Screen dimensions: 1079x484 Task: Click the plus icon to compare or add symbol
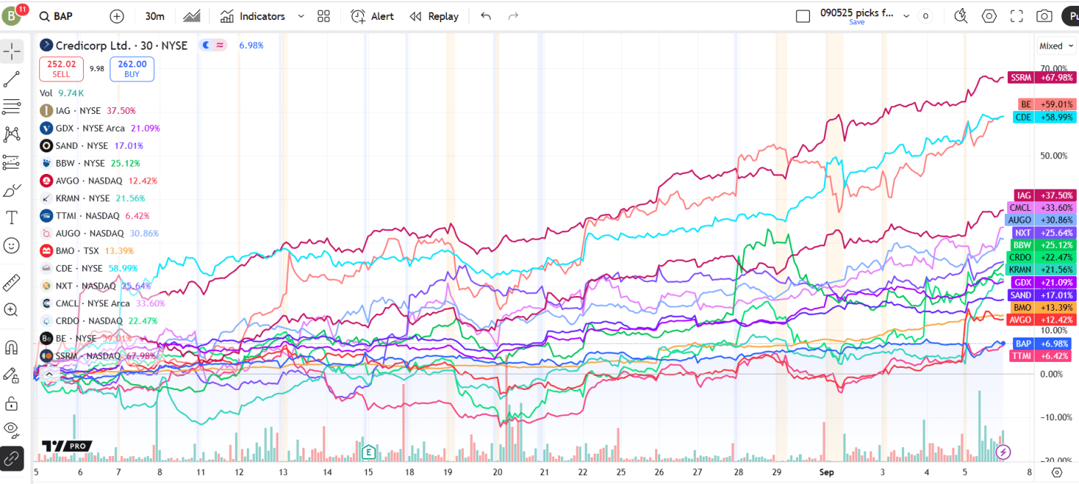click(116, 16)
